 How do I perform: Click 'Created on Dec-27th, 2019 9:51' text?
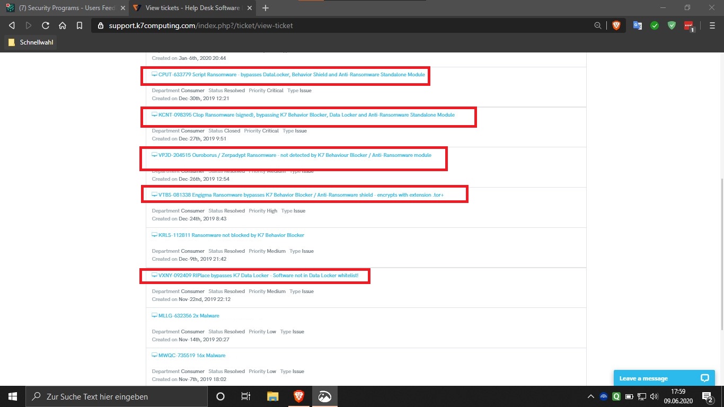click(189, 139)
